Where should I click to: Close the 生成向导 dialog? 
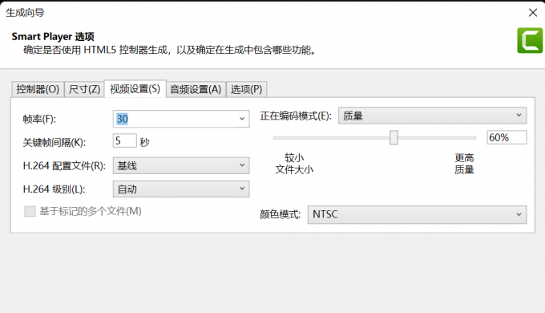point(532,13)
